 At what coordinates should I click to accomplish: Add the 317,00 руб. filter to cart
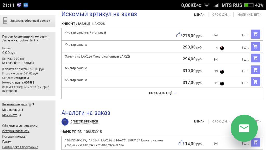pos(255,81)
